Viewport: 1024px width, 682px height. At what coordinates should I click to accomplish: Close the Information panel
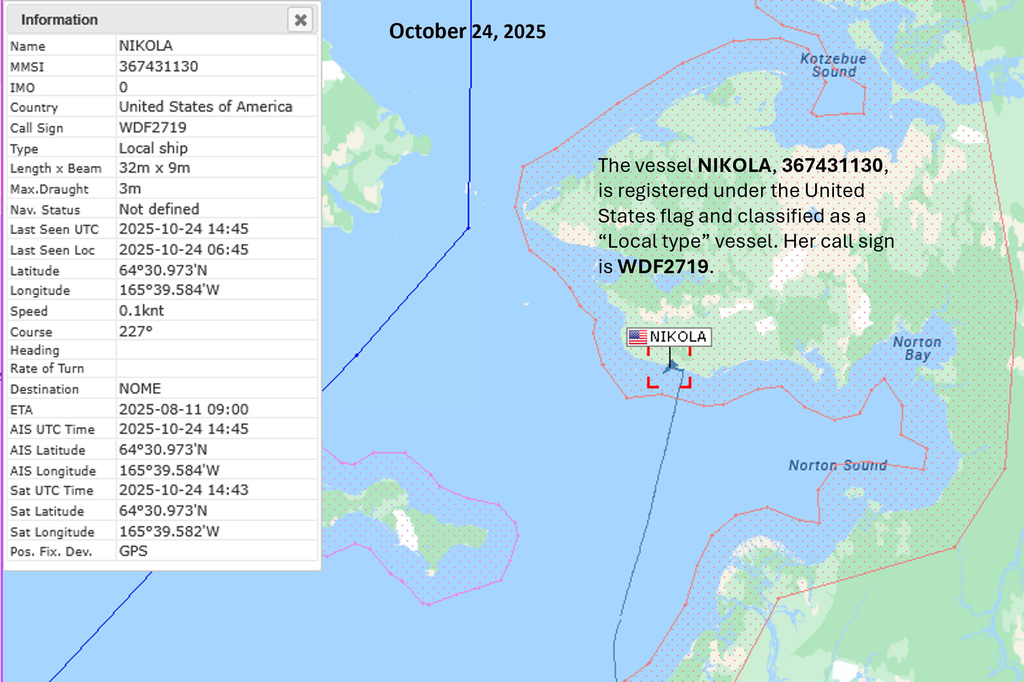pos(300,20)
